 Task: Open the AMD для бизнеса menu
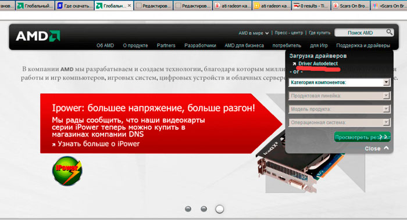coord(244,45)
